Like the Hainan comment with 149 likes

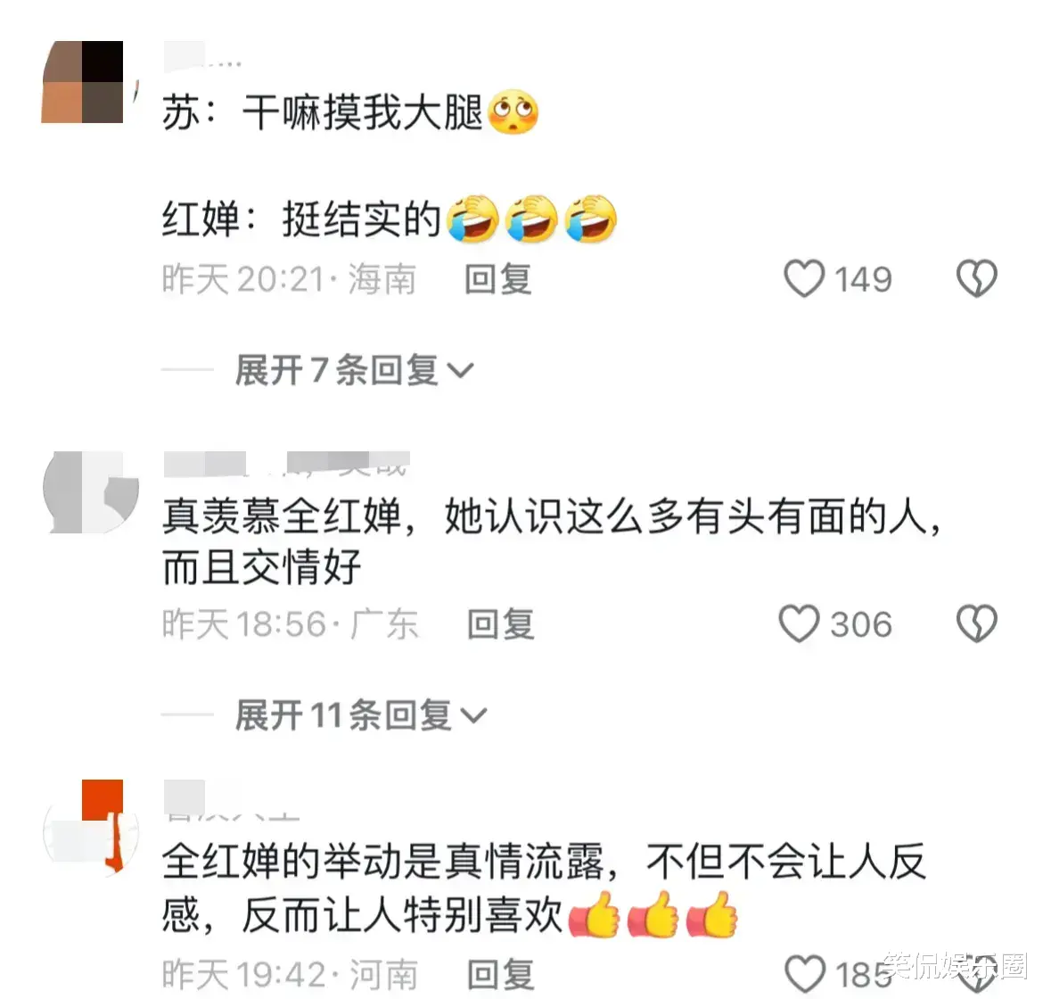[804, 278]
